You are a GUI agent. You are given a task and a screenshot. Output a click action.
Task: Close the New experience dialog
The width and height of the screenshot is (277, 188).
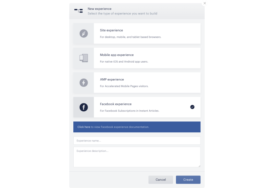pyautogui.click(x=205, y=3)
